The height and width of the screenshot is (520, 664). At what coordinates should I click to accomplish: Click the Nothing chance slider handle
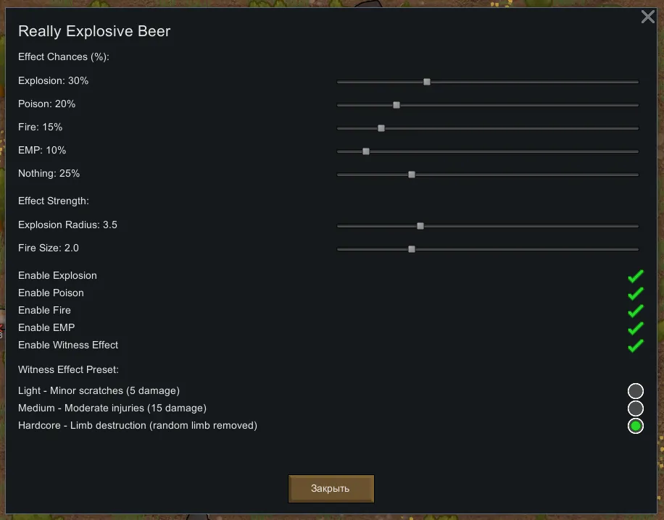click(x=412, y=175)
